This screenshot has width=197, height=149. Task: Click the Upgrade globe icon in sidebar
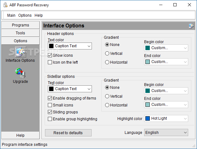coord(20,73)
